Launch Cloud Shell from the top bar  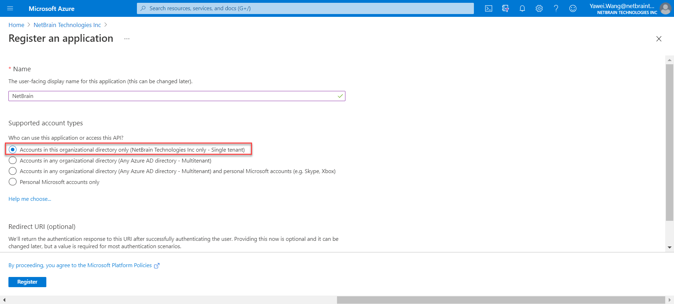[488, 8]
